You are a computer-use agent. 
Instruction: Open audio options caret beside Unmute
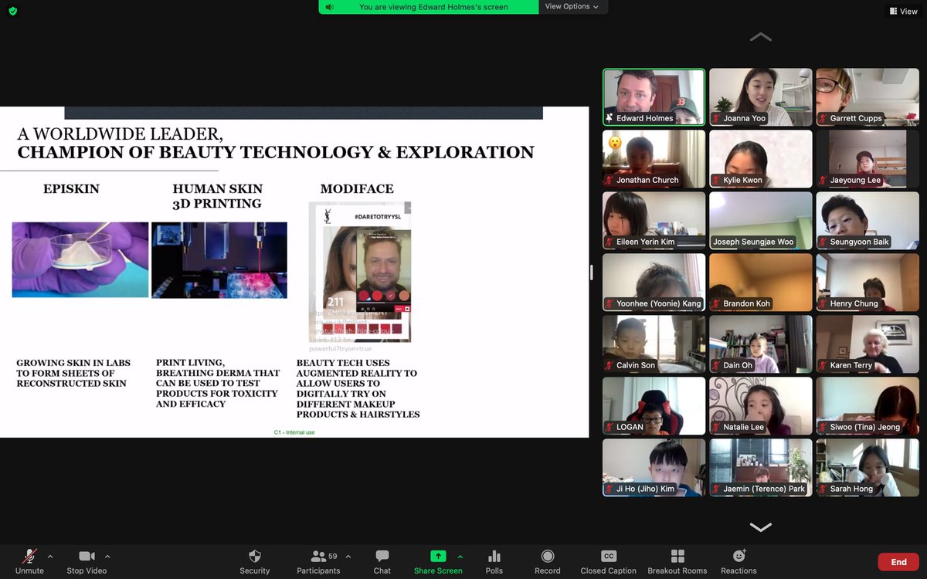(50, 556)
